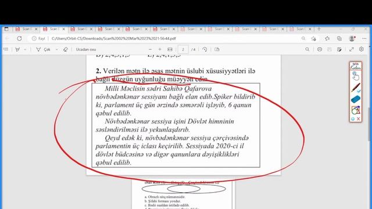Go back in browser history
The image size is (372, 209).
tap(8, 38)
